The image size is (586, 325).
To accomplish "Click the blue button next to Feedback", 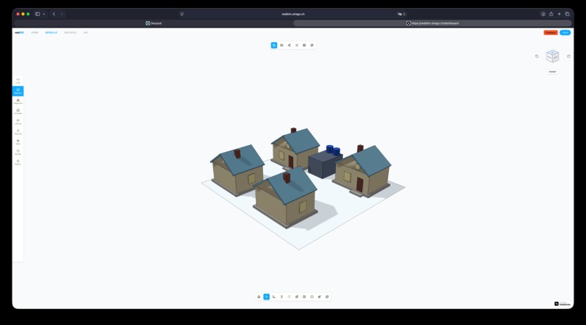I will 565,33.
